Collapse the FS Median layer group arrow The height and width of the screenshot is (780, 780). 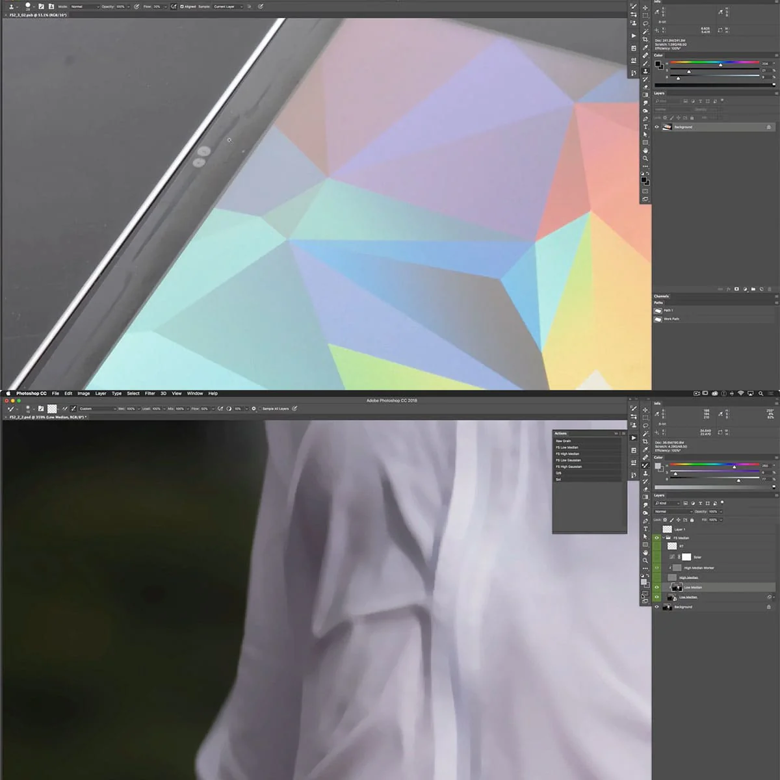coord(664,538)
